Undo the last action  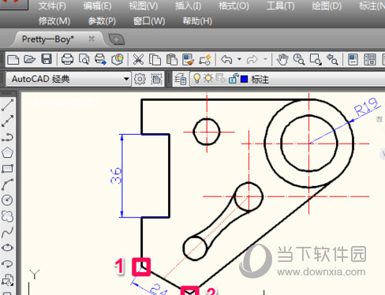point(226,60)
